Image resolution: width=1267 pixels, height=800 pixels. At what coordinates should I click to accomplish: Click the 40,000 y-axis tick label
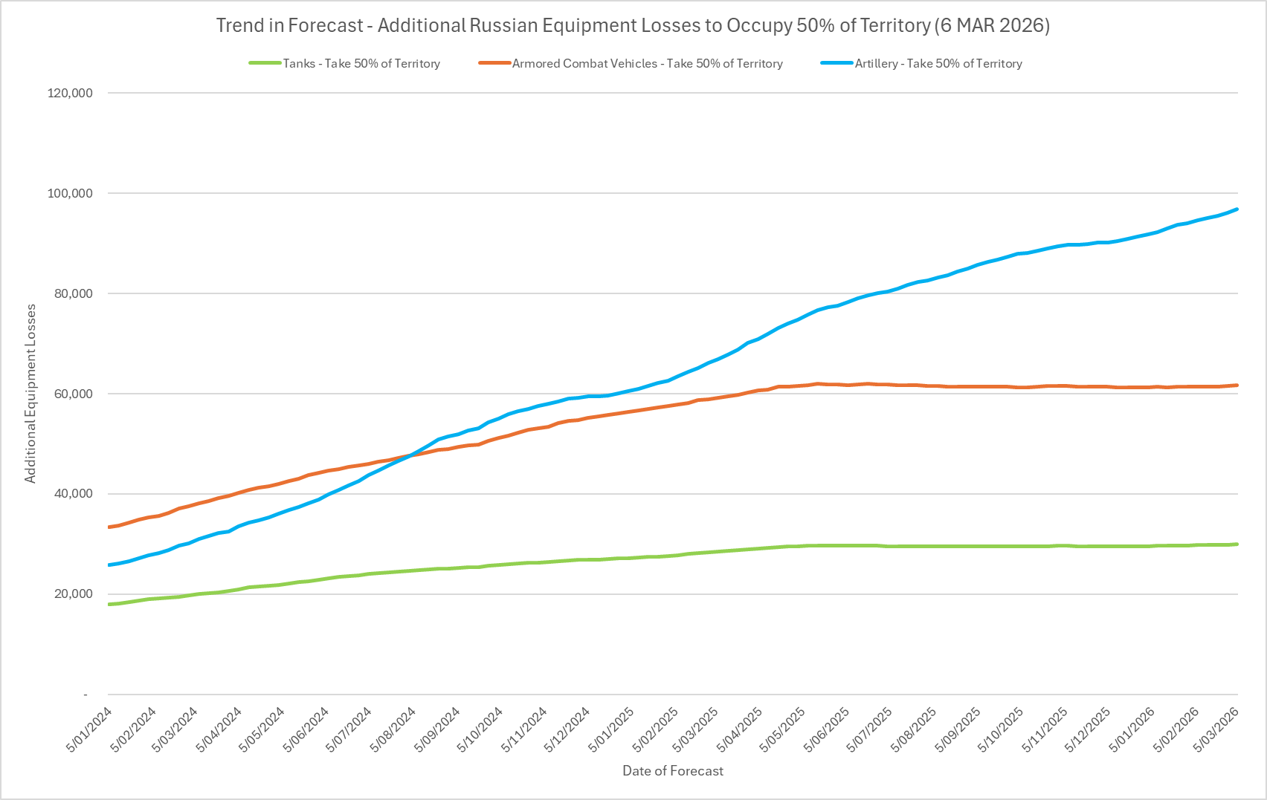pos(72,494)
